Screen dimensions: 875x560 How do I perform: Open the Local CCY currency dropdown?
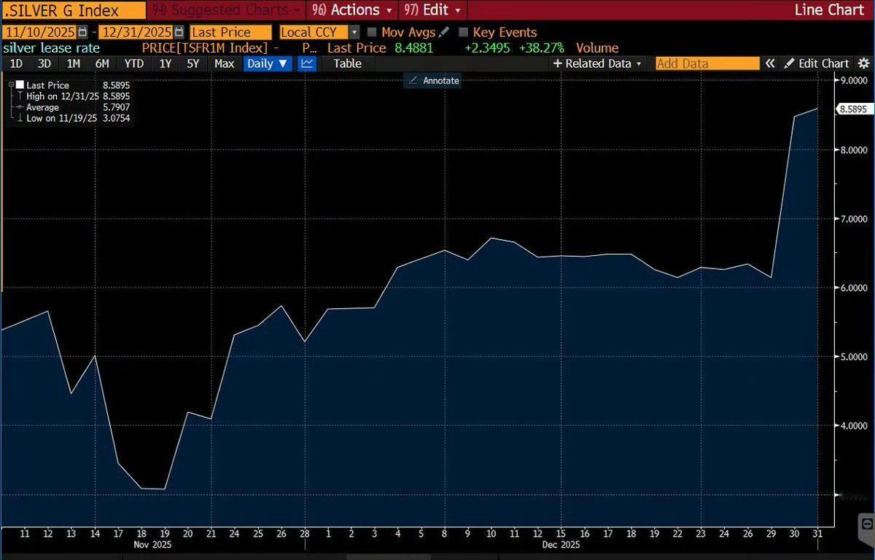(x=354, y=32)
